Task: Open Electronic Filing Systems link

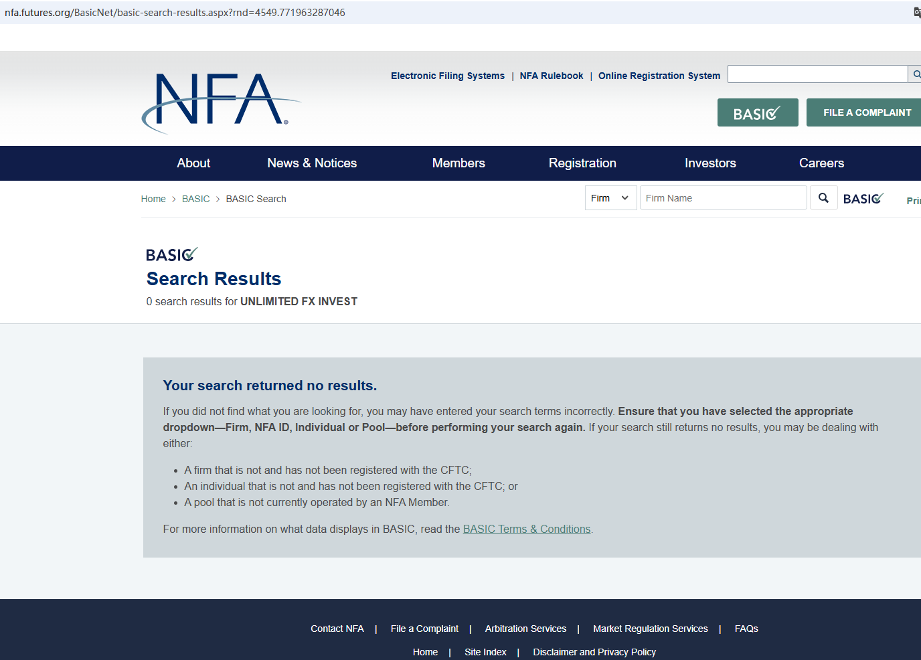Action: click(448, 76)
